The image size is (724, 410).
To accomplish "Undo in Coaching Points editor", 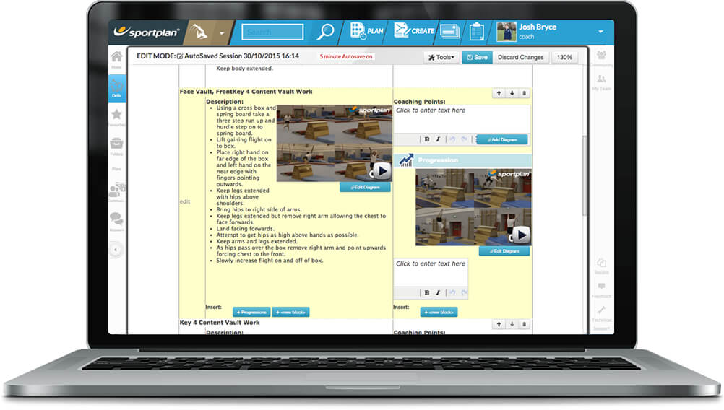I will click(x=452, y=139).
